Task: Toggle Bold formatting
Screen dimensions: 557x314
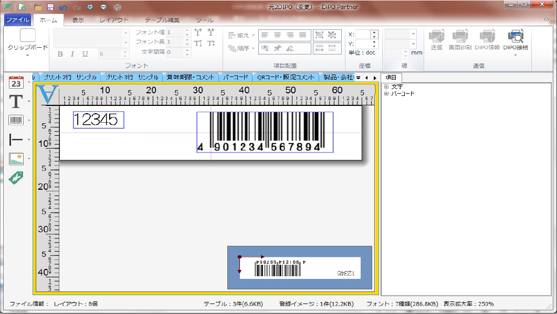Action: point(60,54)
